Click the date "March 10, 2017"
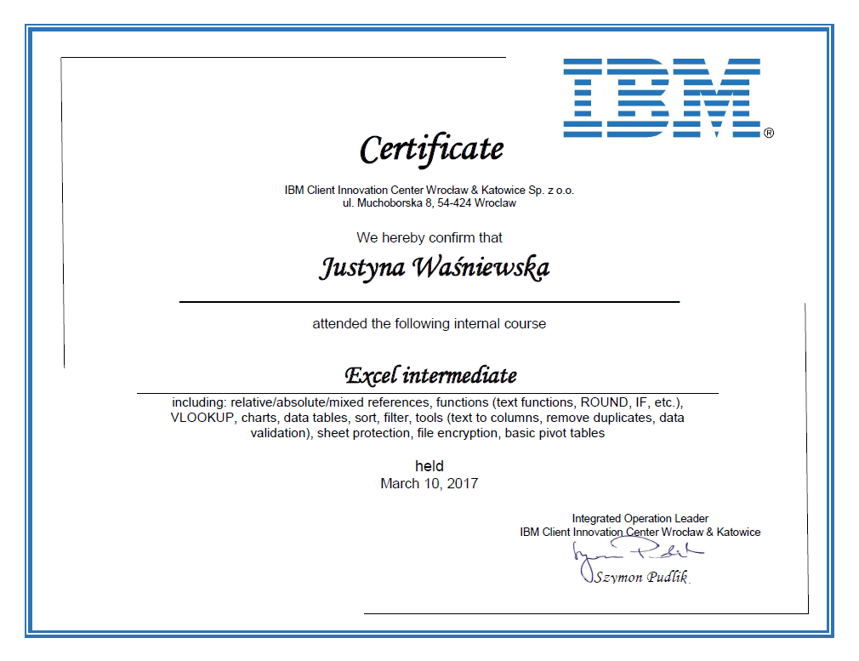Viewport: 859px width, 661px height. 429,484
